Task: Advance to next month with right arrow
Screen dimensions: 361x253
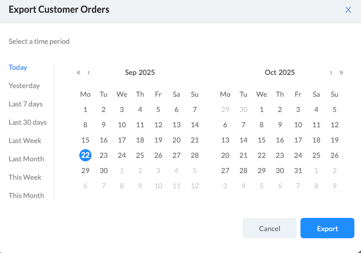Action: (331, 72)
